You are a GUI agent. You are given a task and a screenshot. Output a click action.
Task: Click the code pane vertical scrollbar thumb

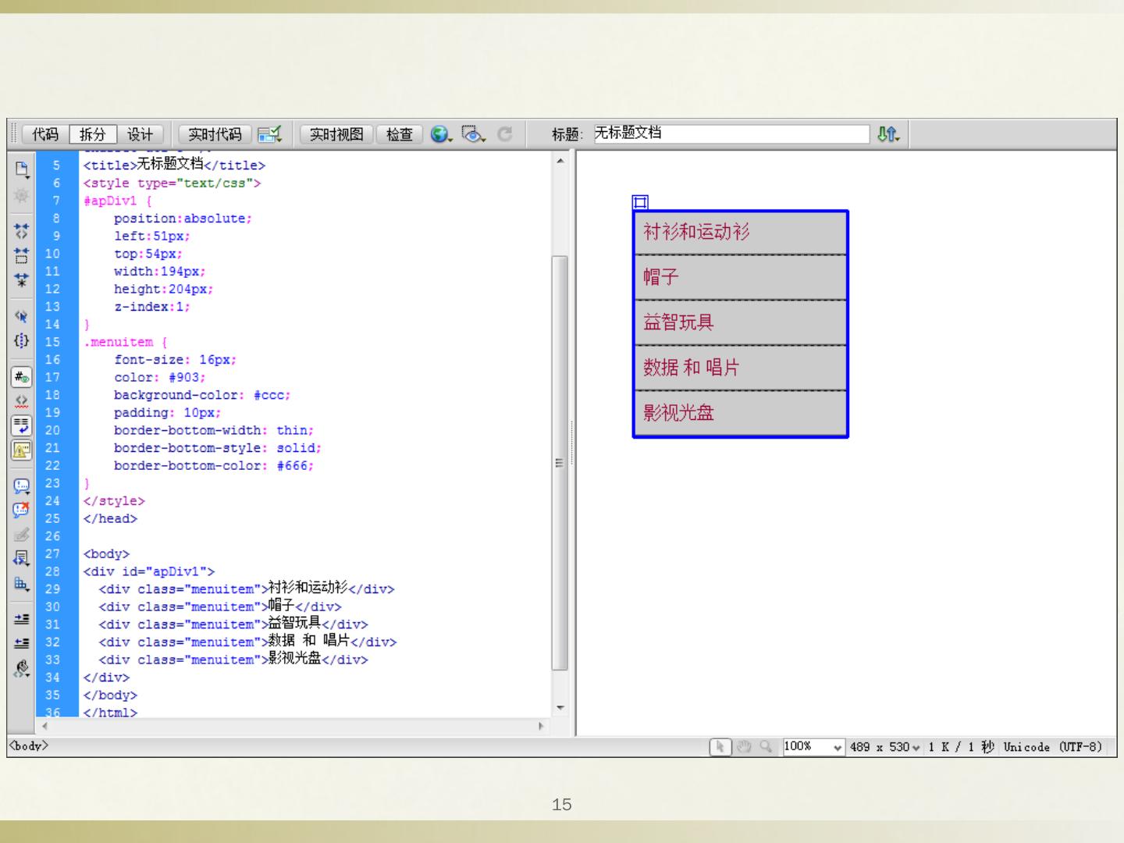560,462
